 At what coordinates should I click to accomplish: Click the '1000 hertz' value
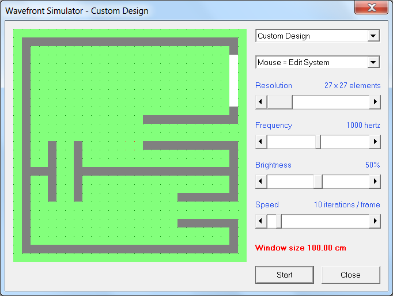363,125
